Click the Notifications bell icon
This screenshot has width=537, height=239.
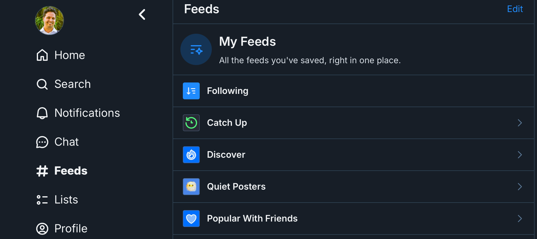point(42,113)
